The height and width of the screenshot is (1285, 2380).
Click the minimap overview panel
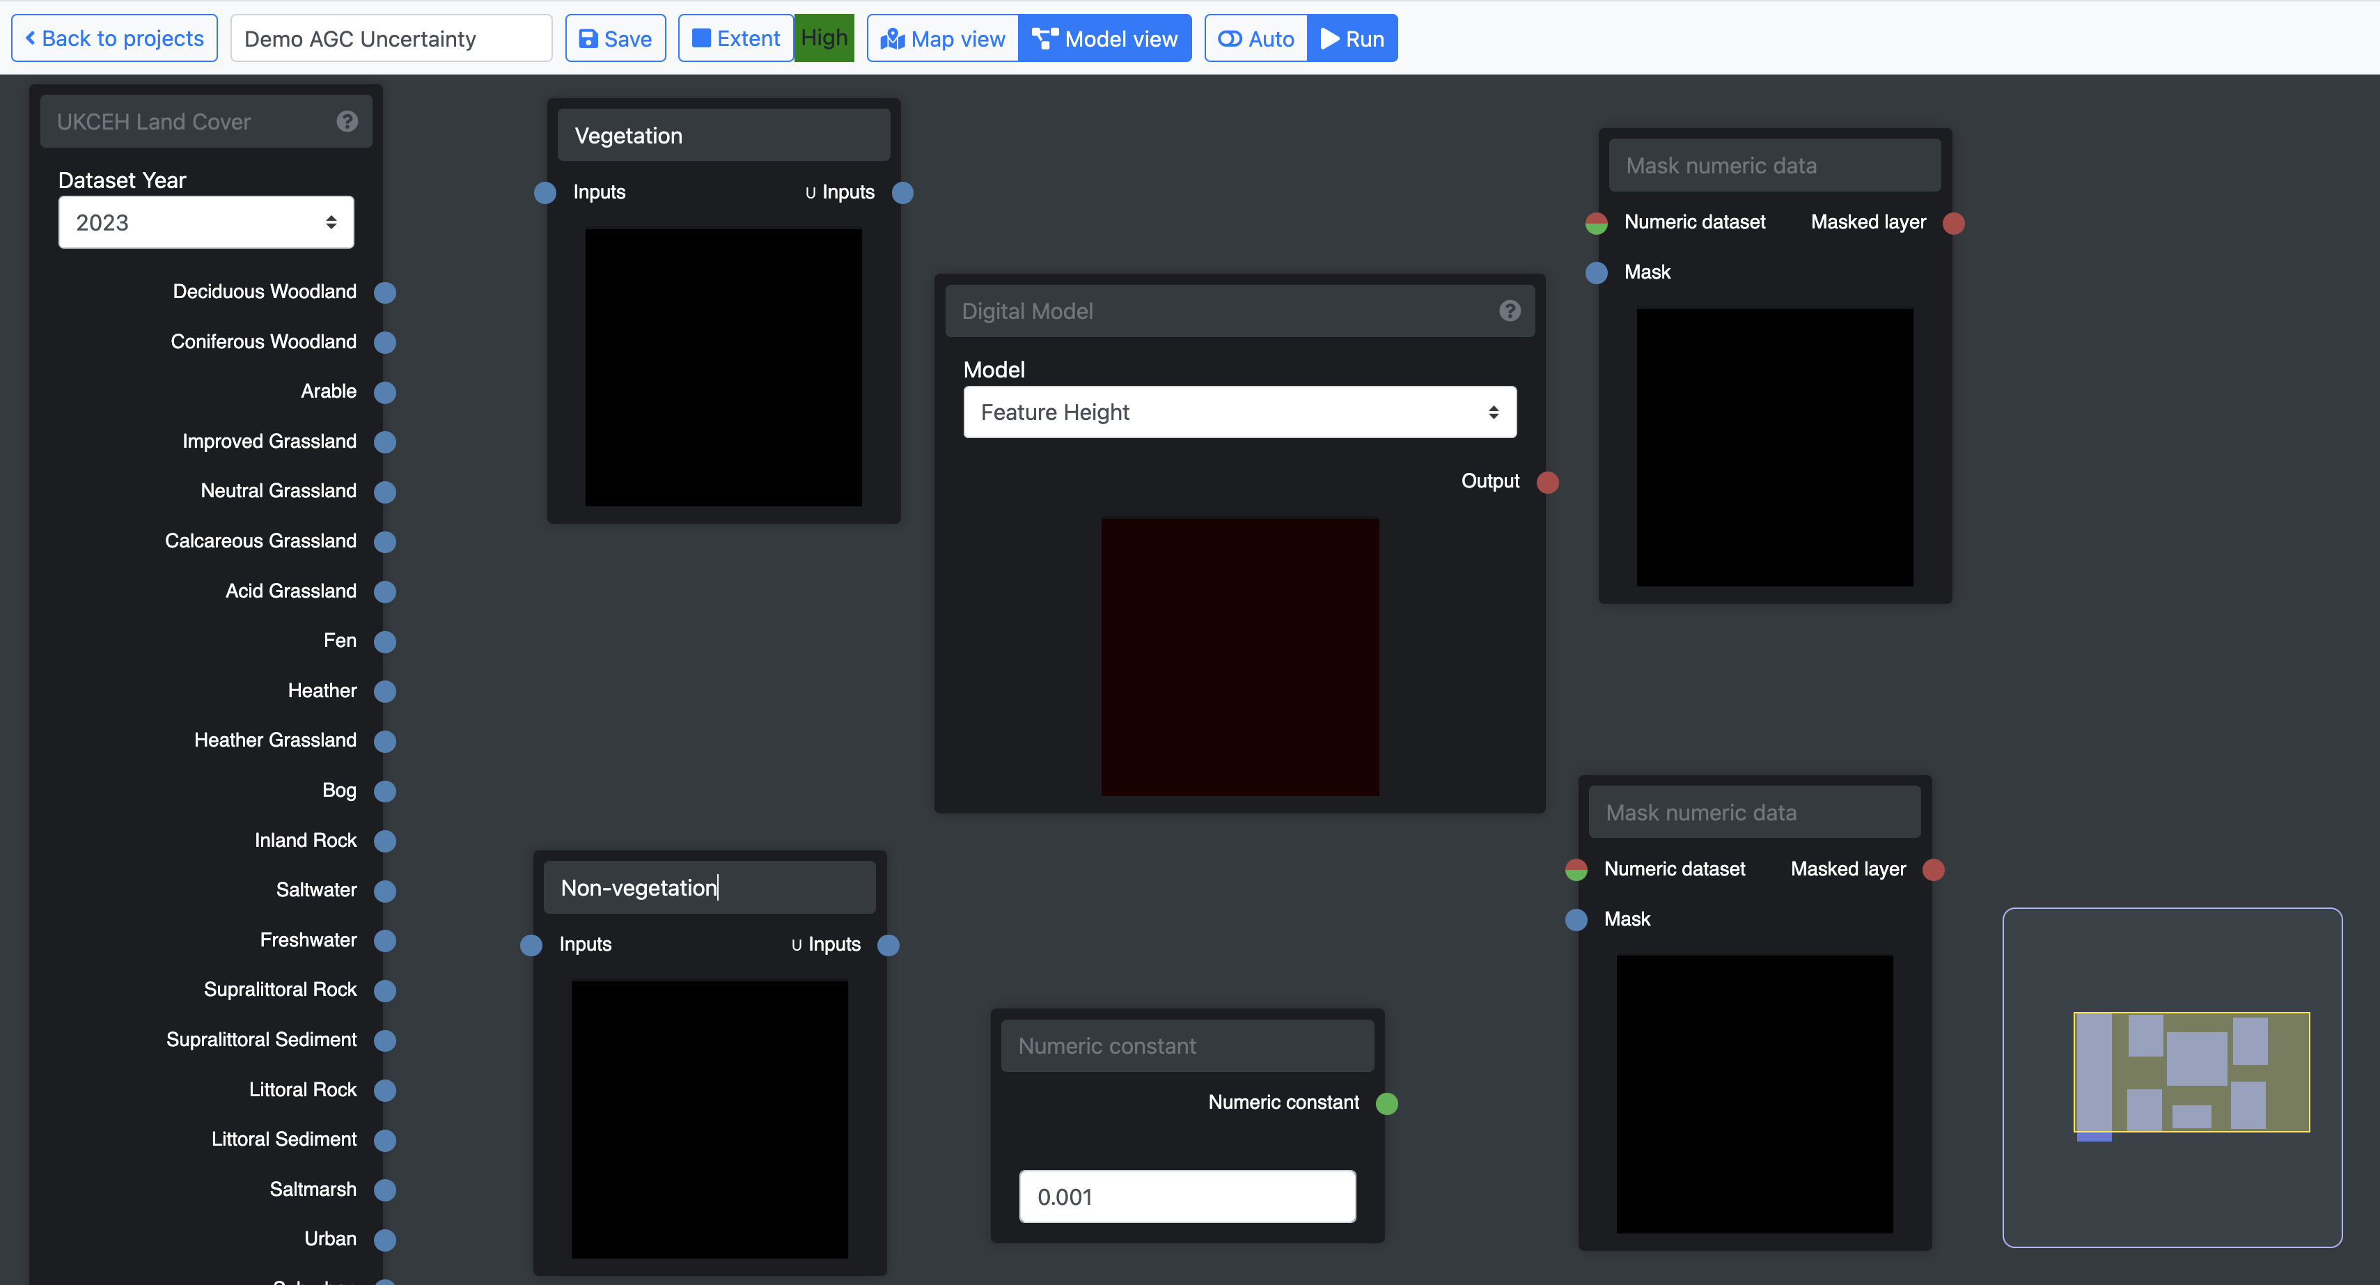(2171, 1077)
